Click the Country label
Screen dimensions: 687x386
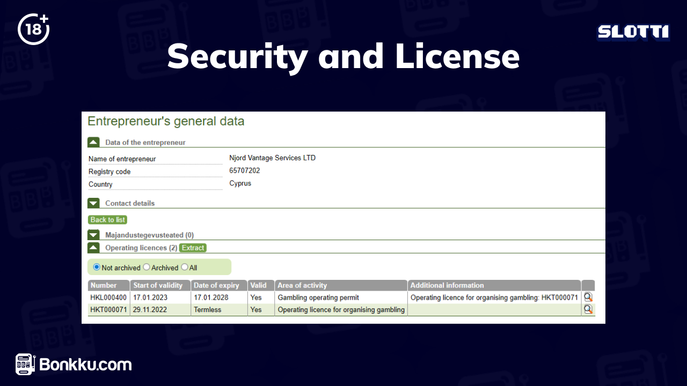[100, 184]
